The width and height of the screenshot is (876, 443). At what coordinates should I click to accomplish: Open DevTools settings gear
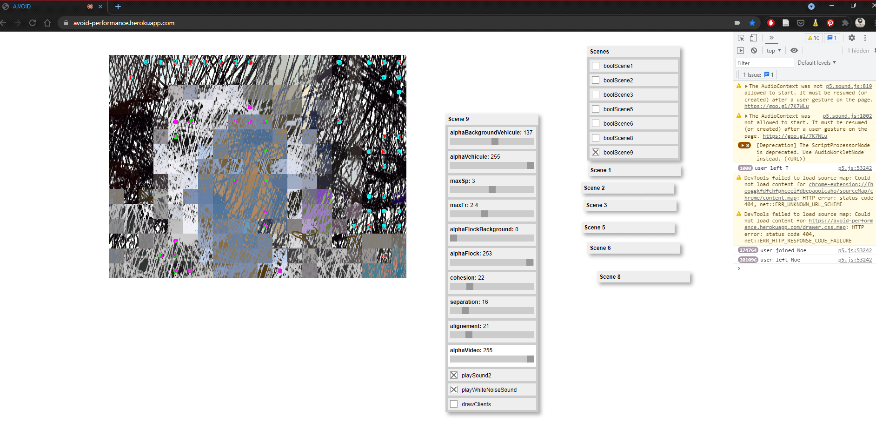click(851, 38)
